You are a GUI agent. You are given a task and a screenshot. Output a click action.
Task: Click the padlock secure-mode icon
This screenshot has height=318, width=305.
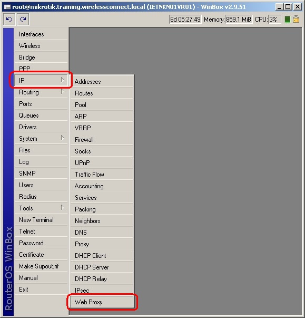click(296, 20)
